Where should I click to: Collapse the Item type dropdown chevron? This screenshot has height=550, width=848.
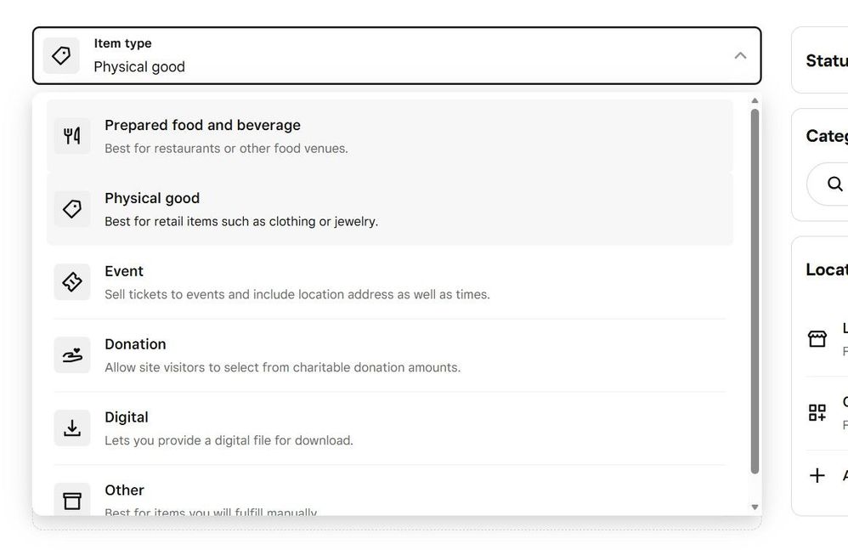click(x=740, y=56)
